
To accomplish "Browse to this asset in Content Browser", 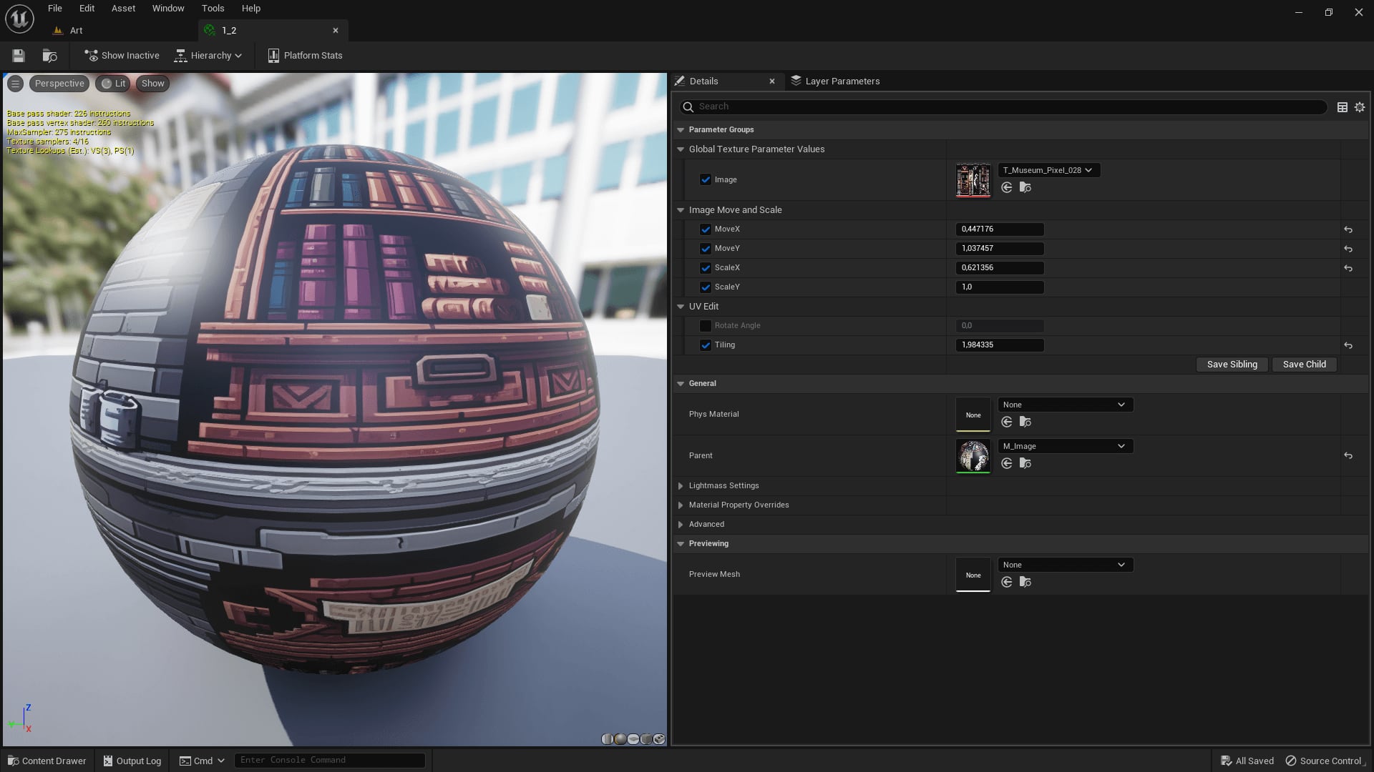I will tap(50, 55).
